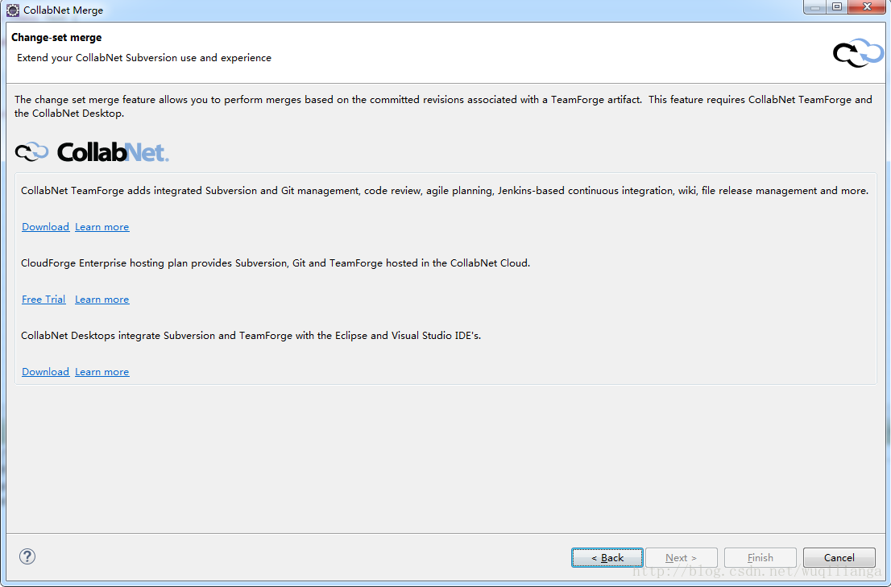
Task: Click the 'Change-set merge' heading
Action: pos(56,38)
